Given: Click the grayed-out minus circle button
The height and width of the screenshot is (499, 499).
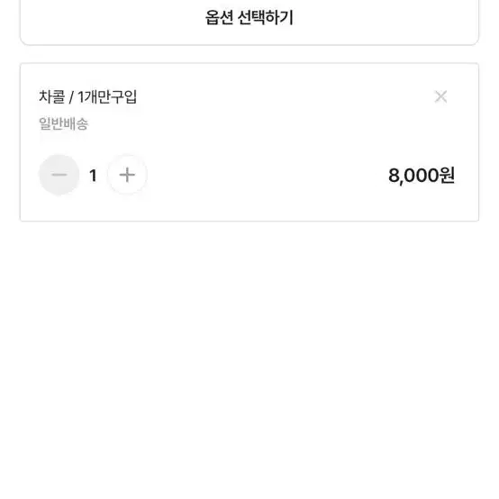Looking at the screenshot, I should click(x=59, y=175).
